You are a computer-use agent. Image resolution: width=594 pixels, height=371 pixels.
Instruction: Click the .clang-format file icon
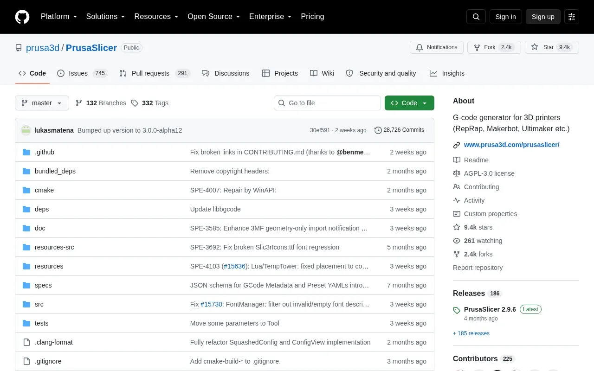coord(26,342)
